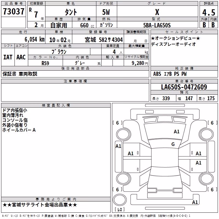Image resolution: width=219 pixels, height=219 pixels.
Task: Click grade value X
Action: [157, 12]
